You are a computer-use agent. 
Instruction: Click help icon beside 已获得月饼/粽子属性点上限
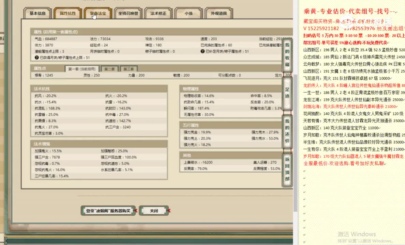(37, 58)
